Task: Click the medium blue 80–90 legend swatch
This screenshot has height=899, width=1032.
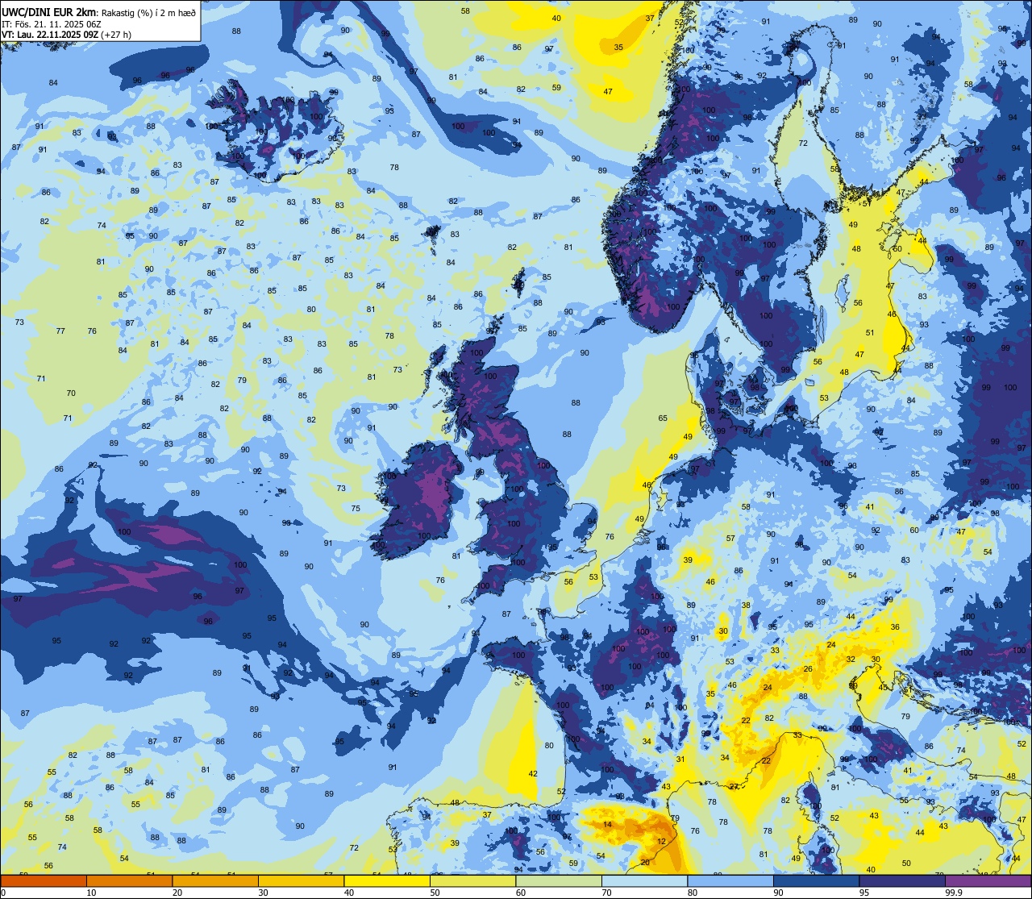Action: click(x=730, y=881)
